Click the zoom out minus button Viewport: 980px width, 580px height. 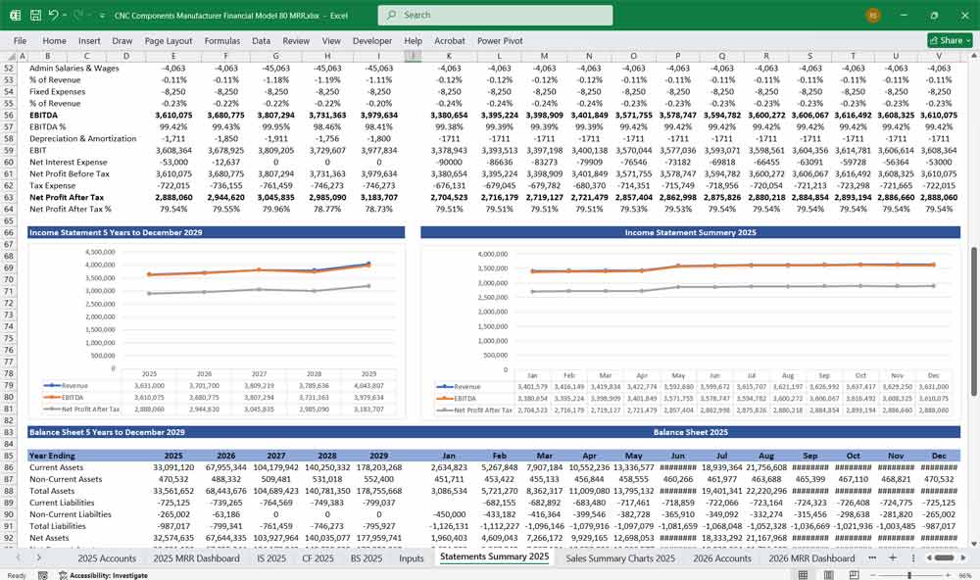pyautogui.click(x=873, y=575)
